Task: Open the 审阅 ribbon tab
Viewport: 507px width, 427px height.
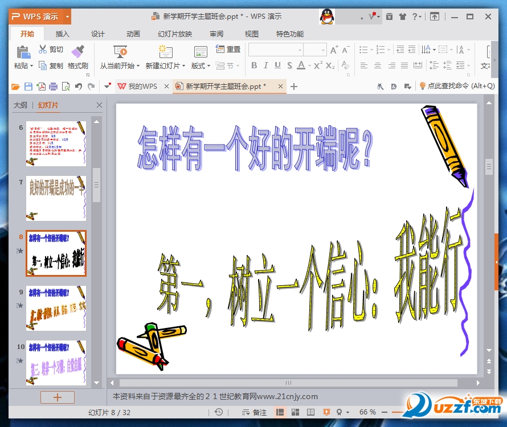Action: pyautogui.click(x=216, y=34)
